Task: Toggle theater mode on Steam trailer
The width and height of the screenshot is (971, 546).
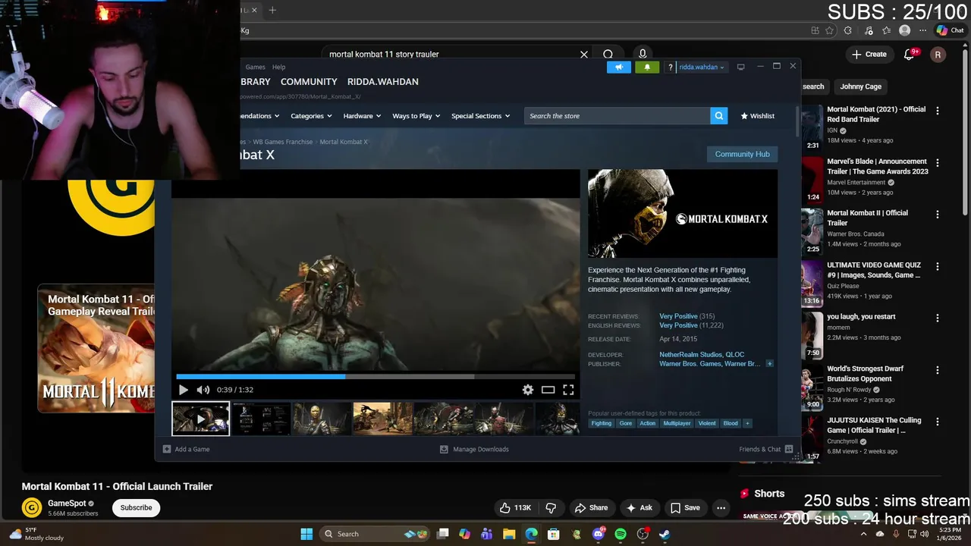Action: [548, 390]
